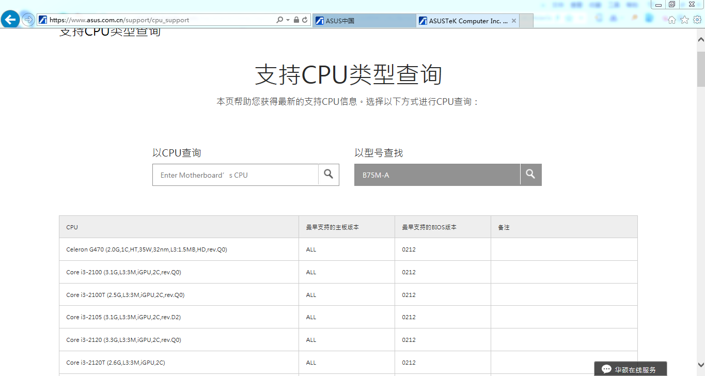This screenshot has width=705, height=376.
Task: Click the CPU search magnifier button
Action: click(328, 175)
